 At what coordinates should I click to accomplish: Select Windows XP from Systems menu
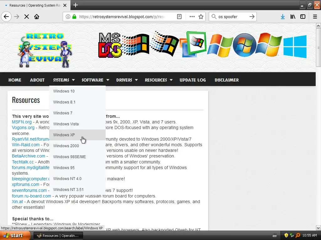(x=77, y=135)
